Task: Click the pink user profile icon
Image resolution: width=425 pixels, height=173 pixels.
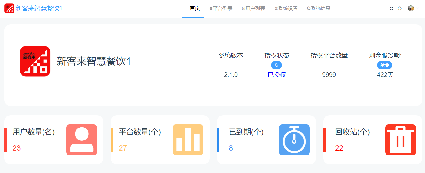Action: coord(82,140)
